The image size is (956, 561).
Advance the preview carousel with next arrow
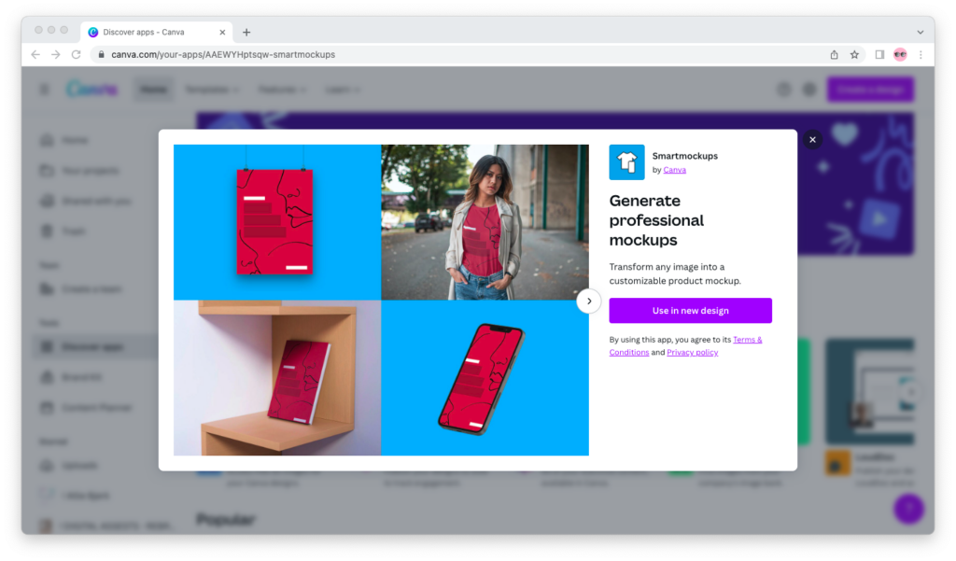tap(589, 301)
